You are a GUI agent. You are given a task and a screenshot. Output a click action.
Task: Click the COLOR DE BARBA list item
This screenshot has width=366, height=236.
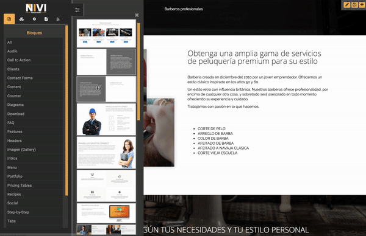[213, 138]
